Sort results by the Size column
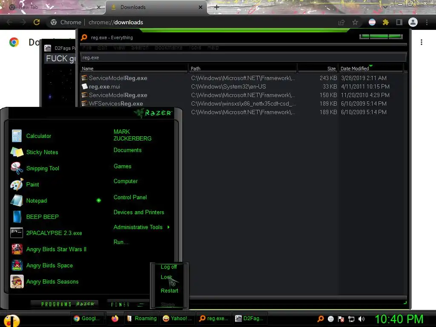436x327 pixels. coord(318,69)
